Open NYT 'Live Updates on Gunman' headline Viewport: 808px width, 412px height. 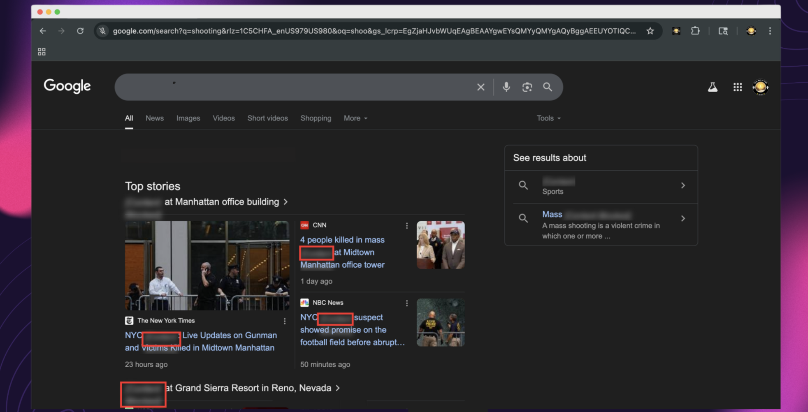[201, 341]
